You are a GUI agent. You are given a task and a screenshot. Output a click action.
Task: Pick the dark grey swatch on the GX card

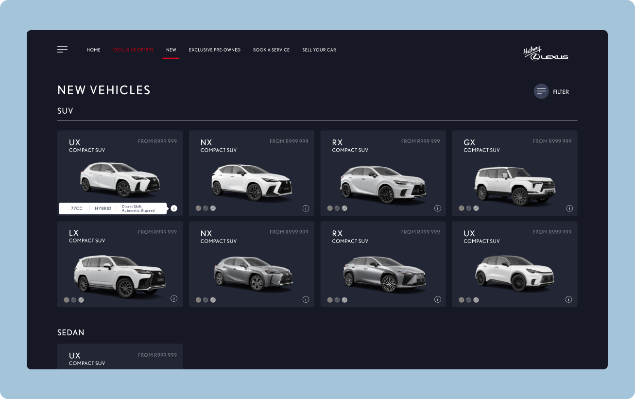click(468, 208)
